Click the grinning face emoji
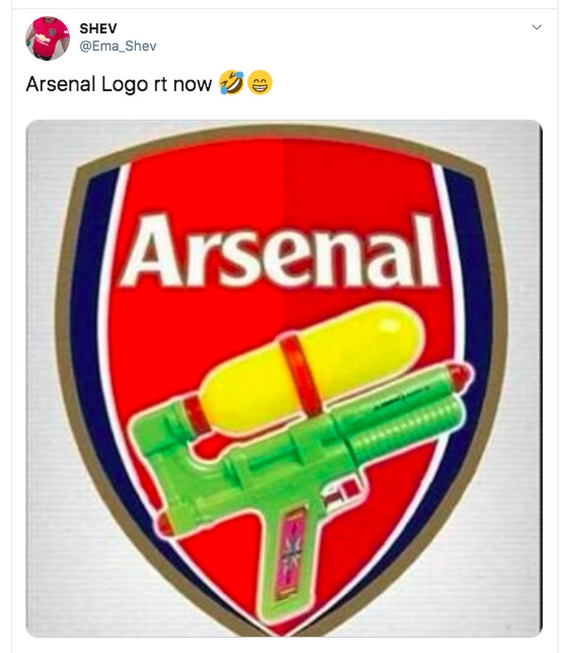The height and width of the screenshot is (653, 579). coord(260,85)
